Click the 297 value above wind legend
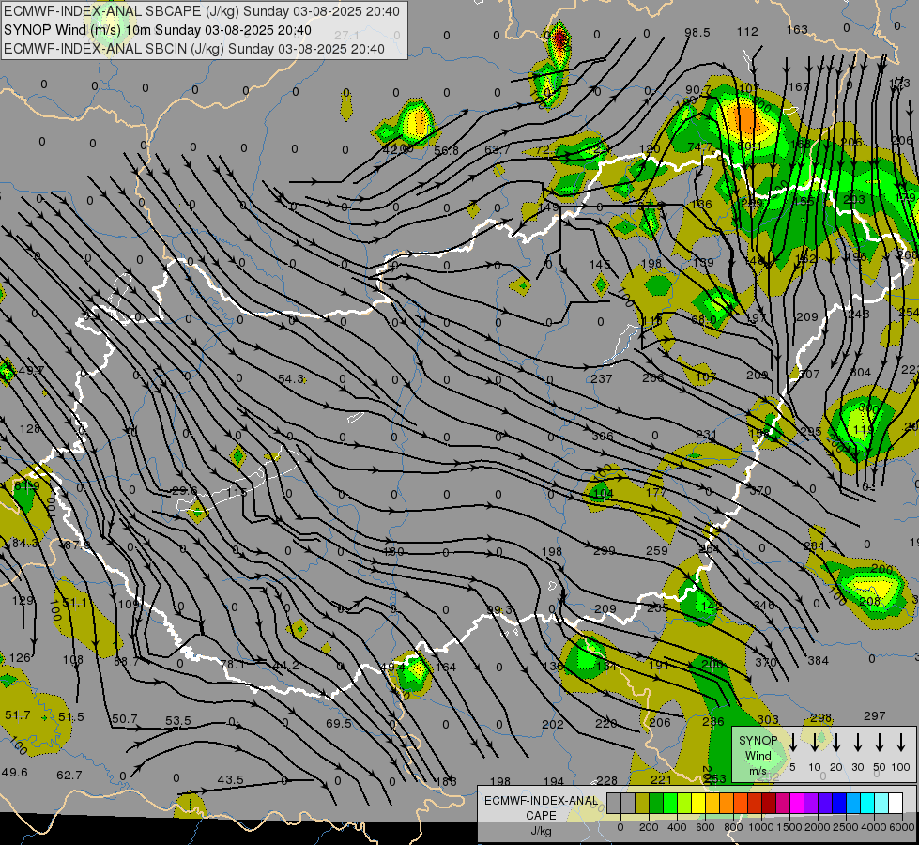The image size is (919, 845). [x=875, y=716]
